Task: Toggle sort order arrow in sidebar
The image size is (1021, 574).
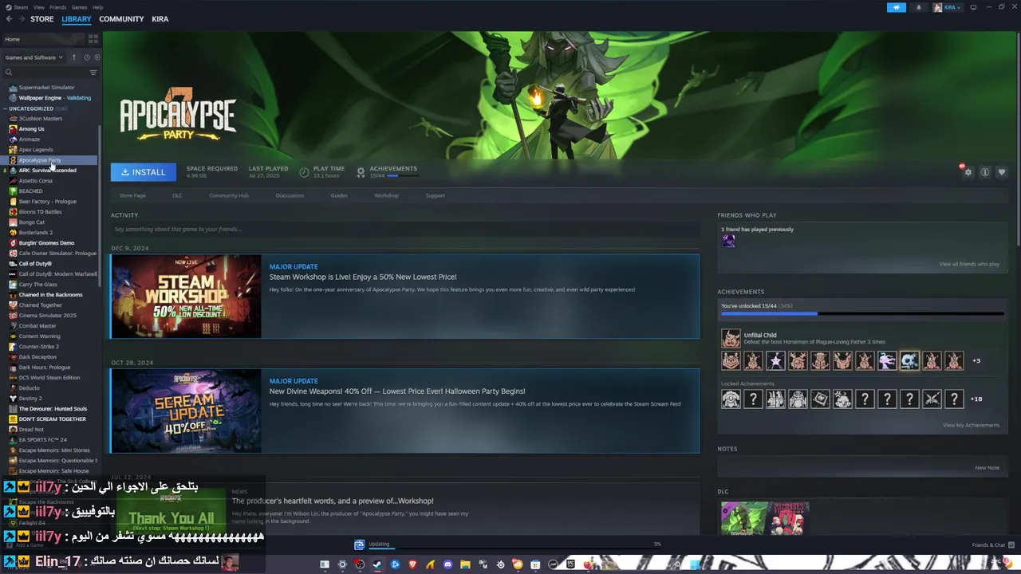Action: pos(73,57)
